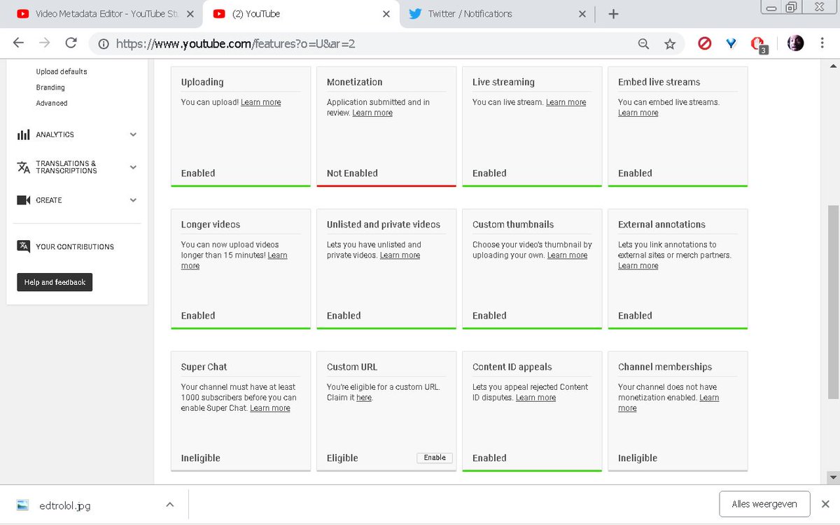Click Learn more in the Uploading card
Viewport: 840px width, 525px height.
coord(260,102)
